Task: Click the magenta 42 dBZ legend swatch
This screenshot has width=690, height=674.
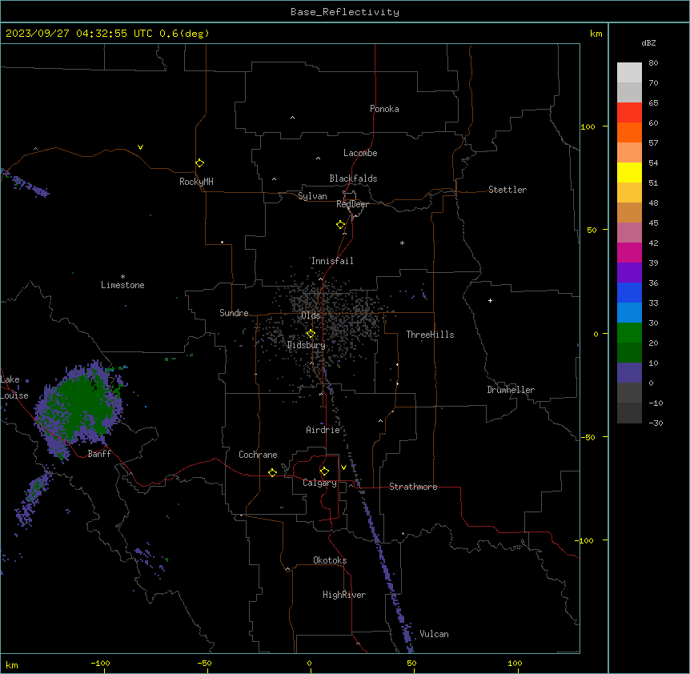Action: point(629,252)
